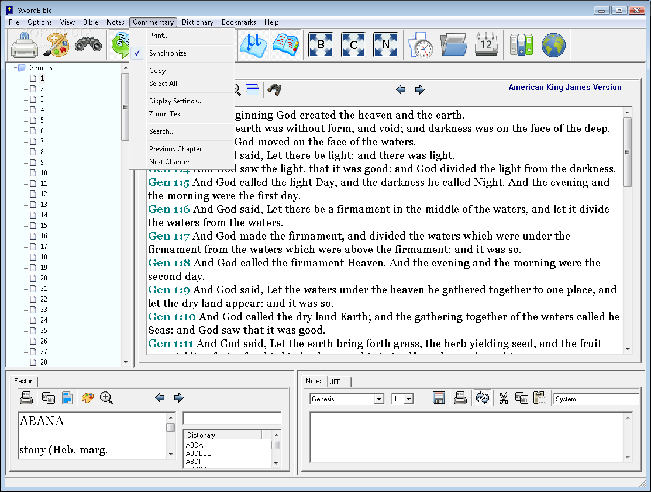Choose Previous Chapter menu entry
Viewport: 651px width, 492px height.
coord(182,148)
